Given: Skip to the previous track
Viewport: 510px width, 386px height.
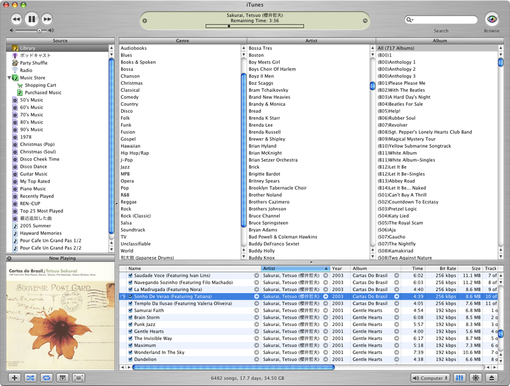Looking at the screenshot, I should (x=16, y=19).
